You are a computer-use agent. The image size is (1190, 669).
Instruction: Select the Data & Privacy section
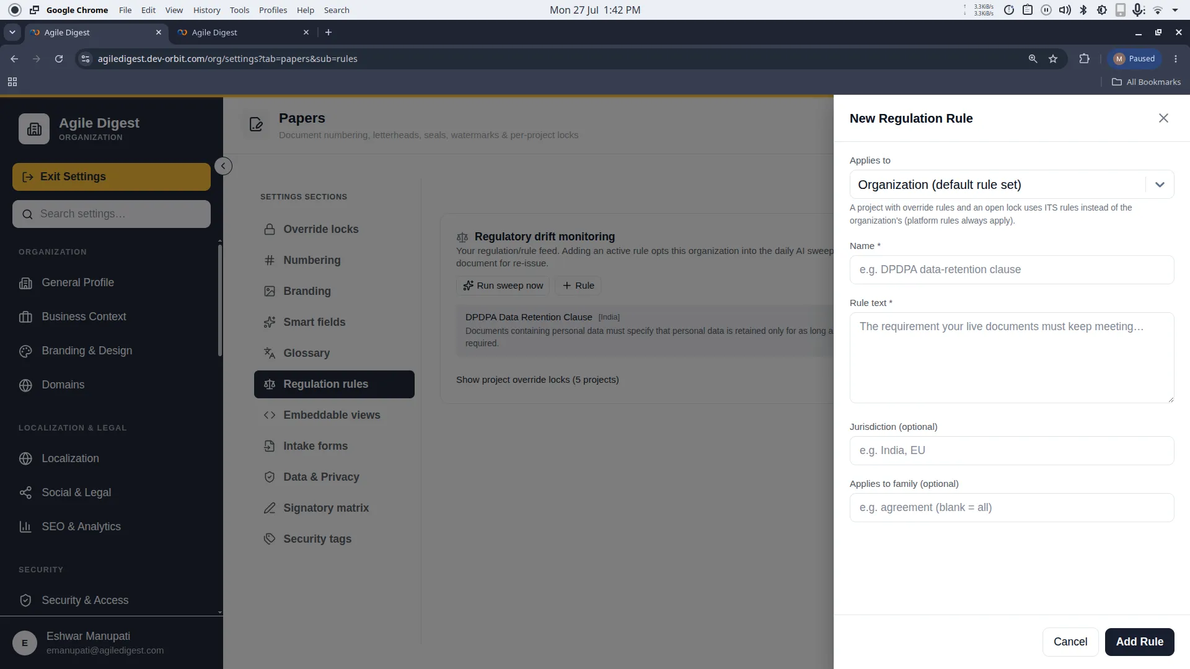click(x=334, y=477)
